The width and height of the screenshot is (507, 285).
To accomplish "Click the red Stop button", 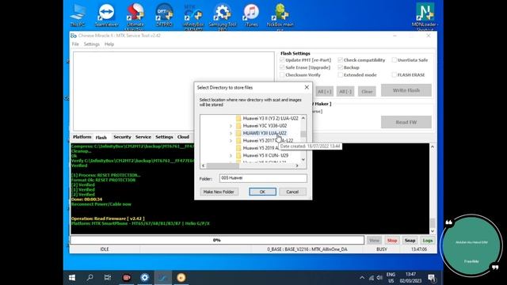I will (392, 241).
